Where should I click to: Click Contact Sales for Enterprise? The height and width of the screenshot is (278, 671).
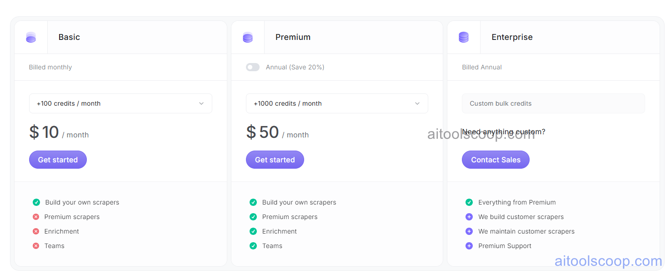[x=496, y=160]
